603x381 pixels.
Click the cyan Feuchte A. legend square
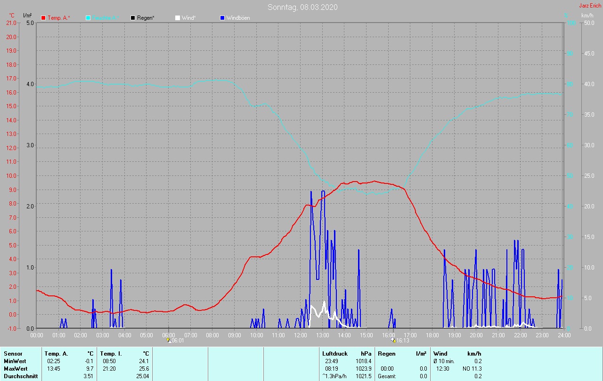88,18
